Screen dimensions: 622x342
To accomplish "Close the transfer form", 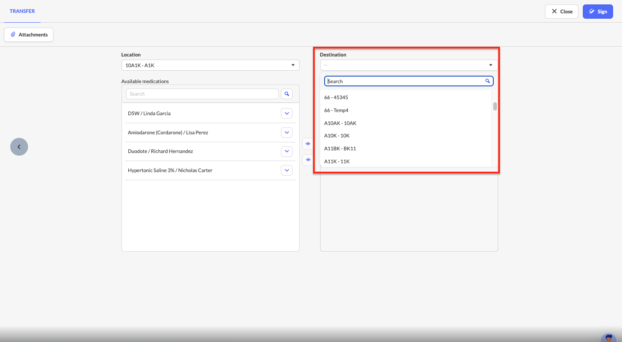I will pyautogui.click(x=561, y=12).
